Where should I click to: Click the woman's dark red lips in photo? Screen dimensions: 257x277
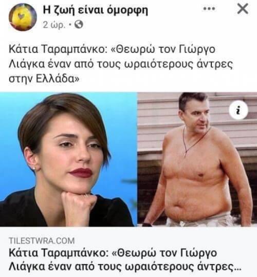coord(81,172)
